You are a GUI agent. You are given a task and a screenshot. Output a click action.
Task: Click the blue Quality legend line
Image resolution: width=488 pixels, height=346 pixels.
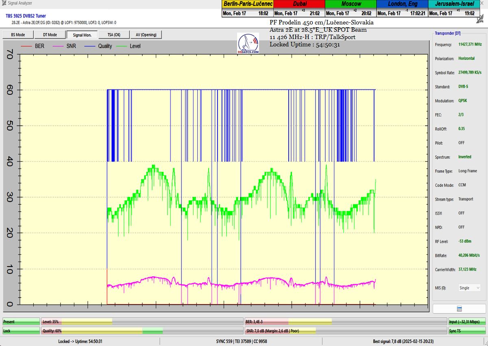[x=89, y=46]
